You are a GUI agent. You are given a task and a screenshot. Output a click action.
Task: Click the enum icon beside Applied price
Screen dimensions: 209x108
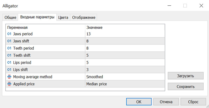coord(9,84)
